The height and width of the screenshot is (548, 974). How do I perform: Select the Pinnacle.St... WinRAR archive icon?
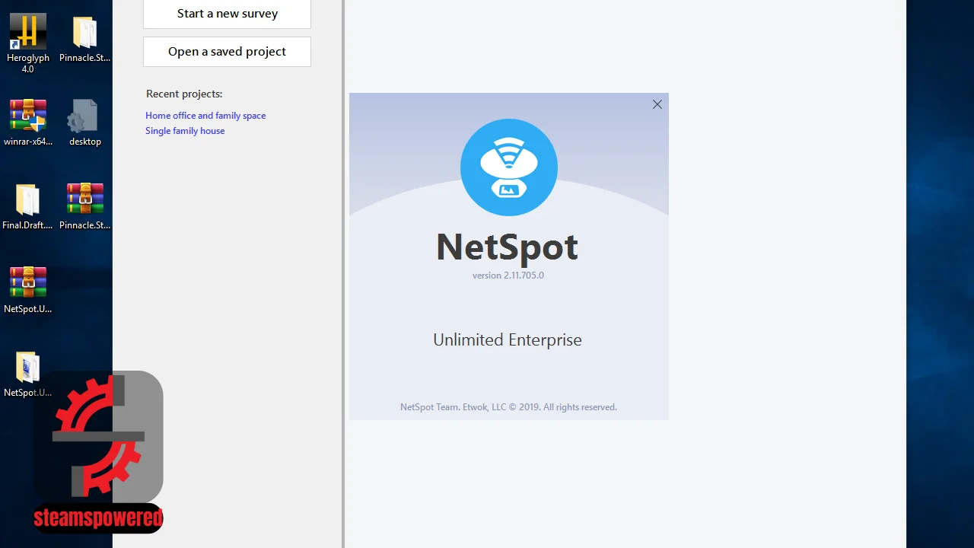coord(85,199)
